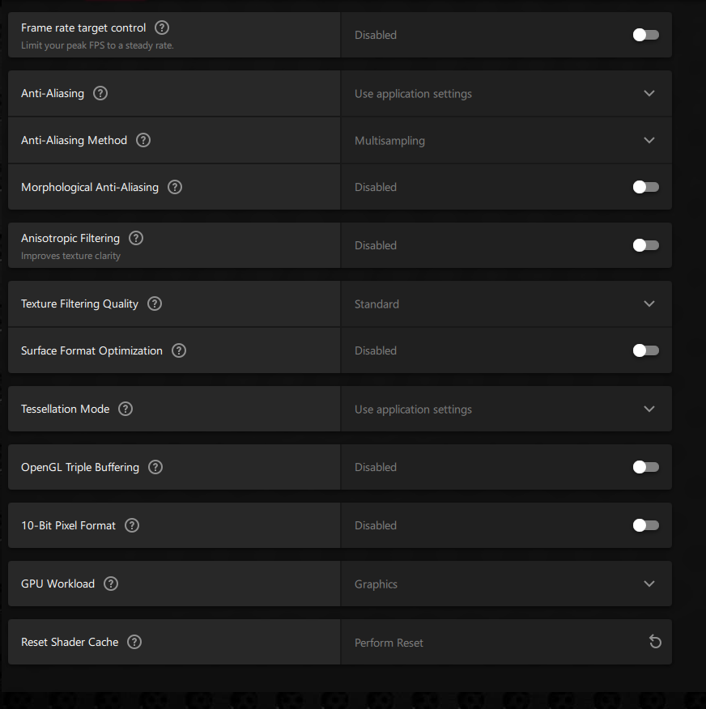Open the GPU Workload Graphics dropdown
Viewport: 706px width, 709px height.
(x=649, y=584)
